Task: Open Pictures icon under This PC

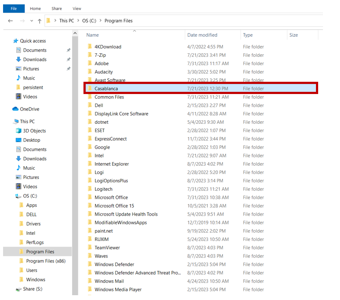Action: click(x=19, y=177)
